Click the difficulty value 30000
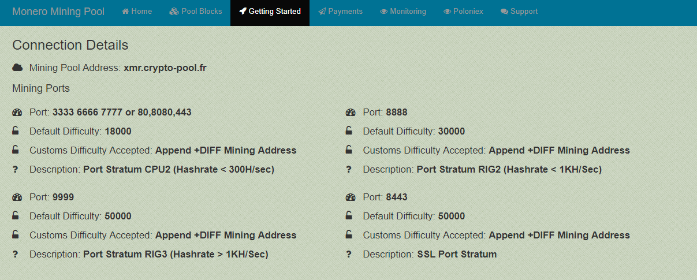Viewport: 697px width, 280px height. (x=452, y=131)
